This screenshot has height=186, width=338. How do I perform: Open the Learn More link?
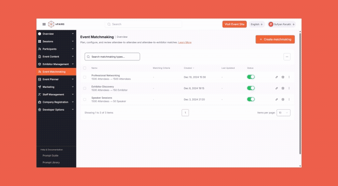[x=185, y=42]
